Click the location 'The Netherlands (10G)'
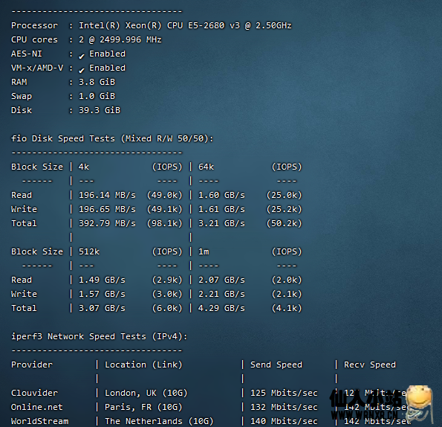 pos(159,421)
